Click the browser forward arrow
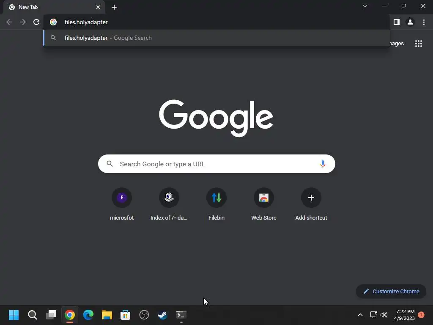 (x=23, y=22)
